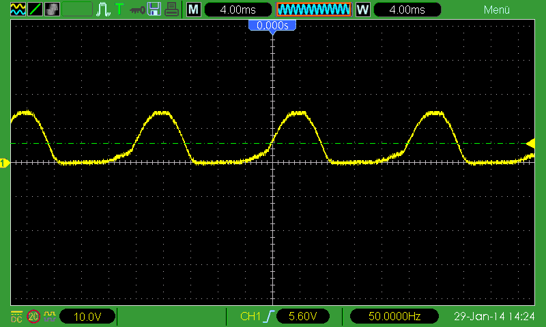Click the green T trigger icon
546x327 pixels.
point(119,9)
